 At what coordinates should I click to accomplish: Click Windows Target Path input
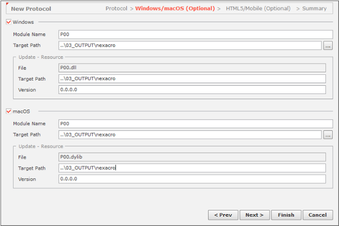[190, 46]
